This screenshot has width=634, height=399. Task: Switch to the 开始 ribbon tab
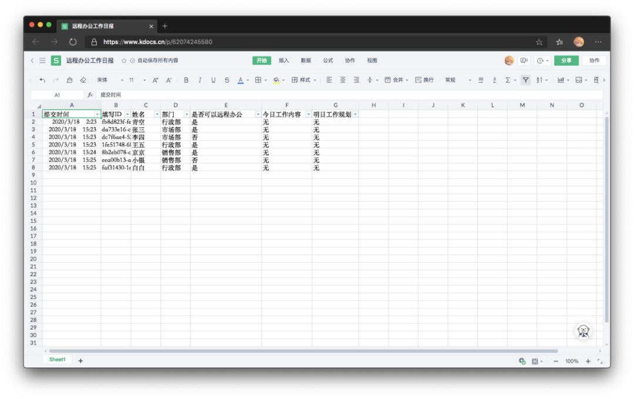coord(262,60)
